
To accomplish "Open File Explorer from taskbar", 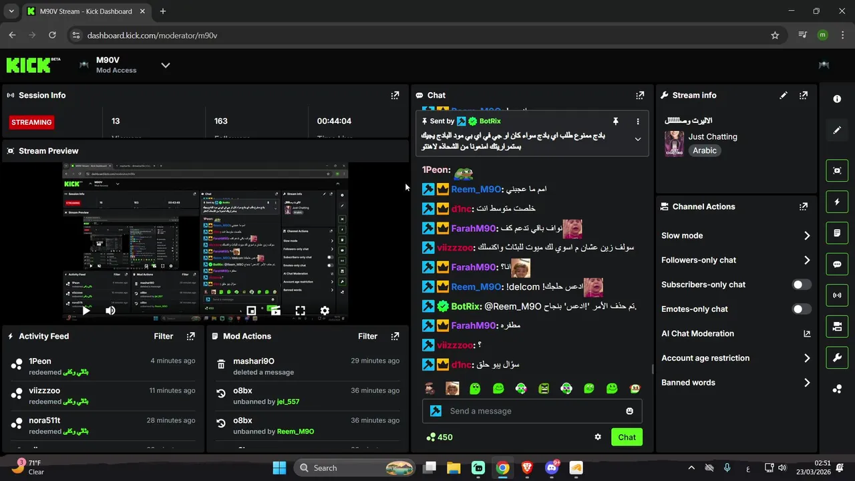I will tap(454, 468).
